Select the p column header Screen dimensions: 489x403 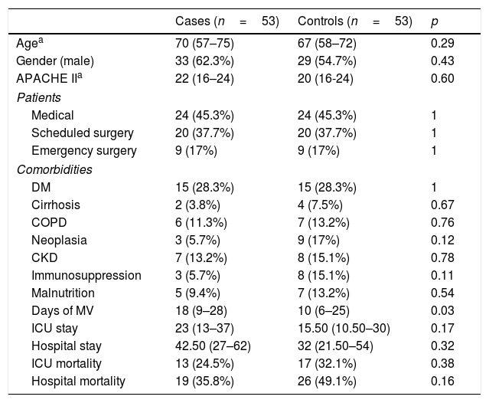435,19
